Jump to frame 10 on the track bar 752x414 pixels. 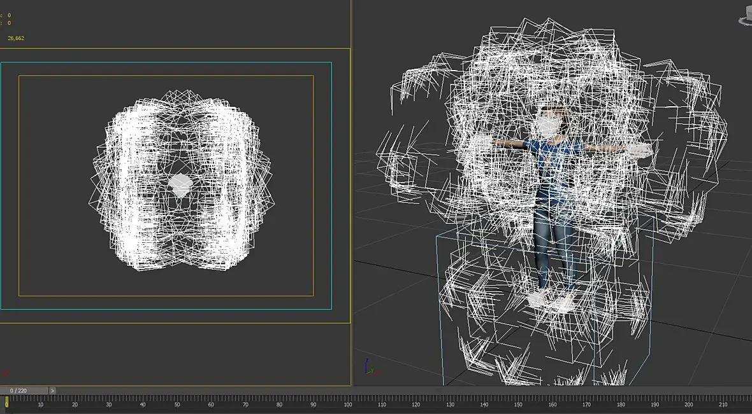pyautogui.click(x=40, y=404)
